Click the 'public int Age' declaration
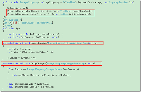This screenshot has width=141, height=92. (x=11, y=29)
